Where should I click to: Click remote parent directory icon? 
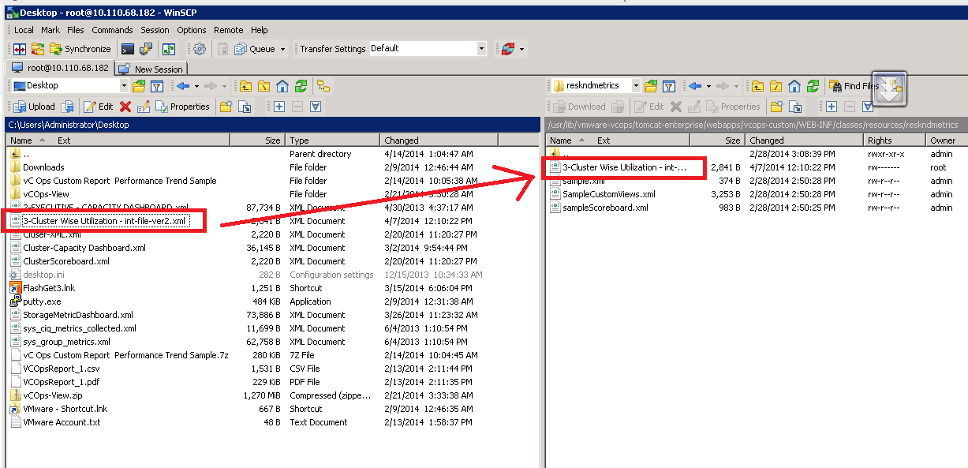point(757,86)
